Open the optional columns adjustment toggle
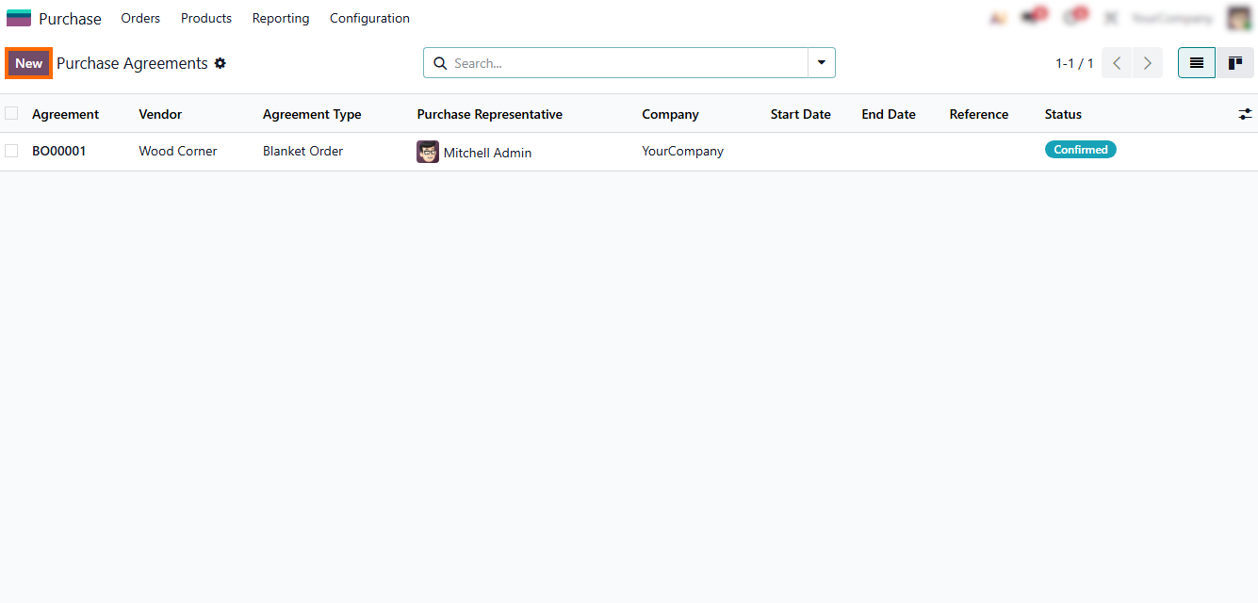 [x=1245, y=114]
